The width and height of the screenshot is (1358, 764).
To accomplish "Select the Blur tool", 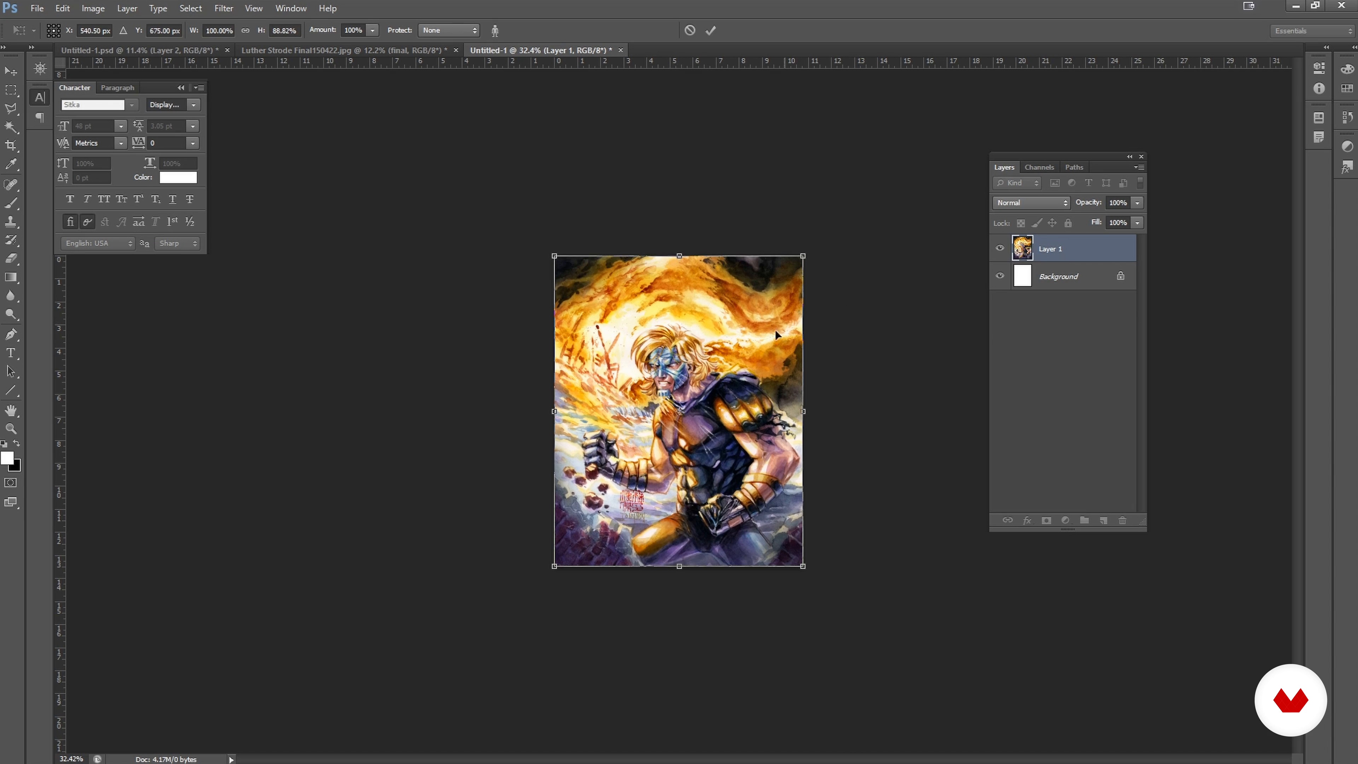I will [x=11, y=296].
